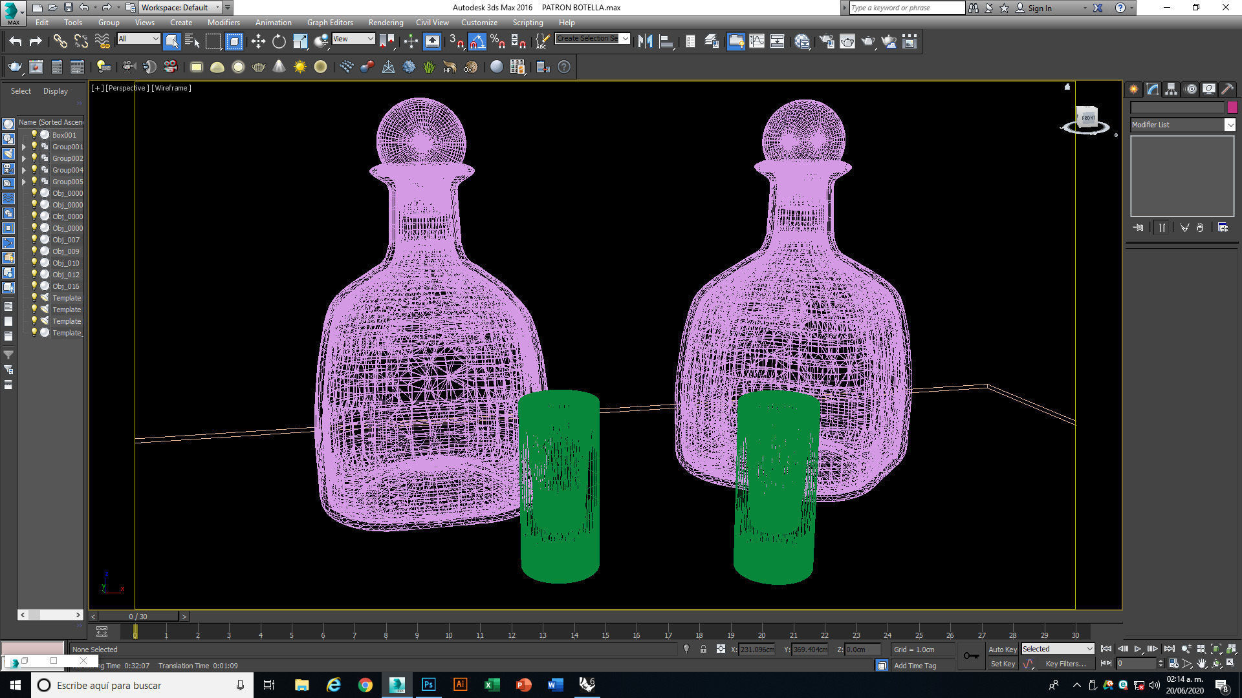
Task: Open the Create panel star tab
Action: (x=1134, y=89)
